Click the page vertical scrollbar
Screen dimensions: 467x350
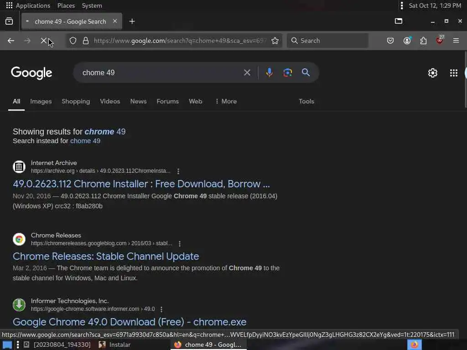(466, 80)
